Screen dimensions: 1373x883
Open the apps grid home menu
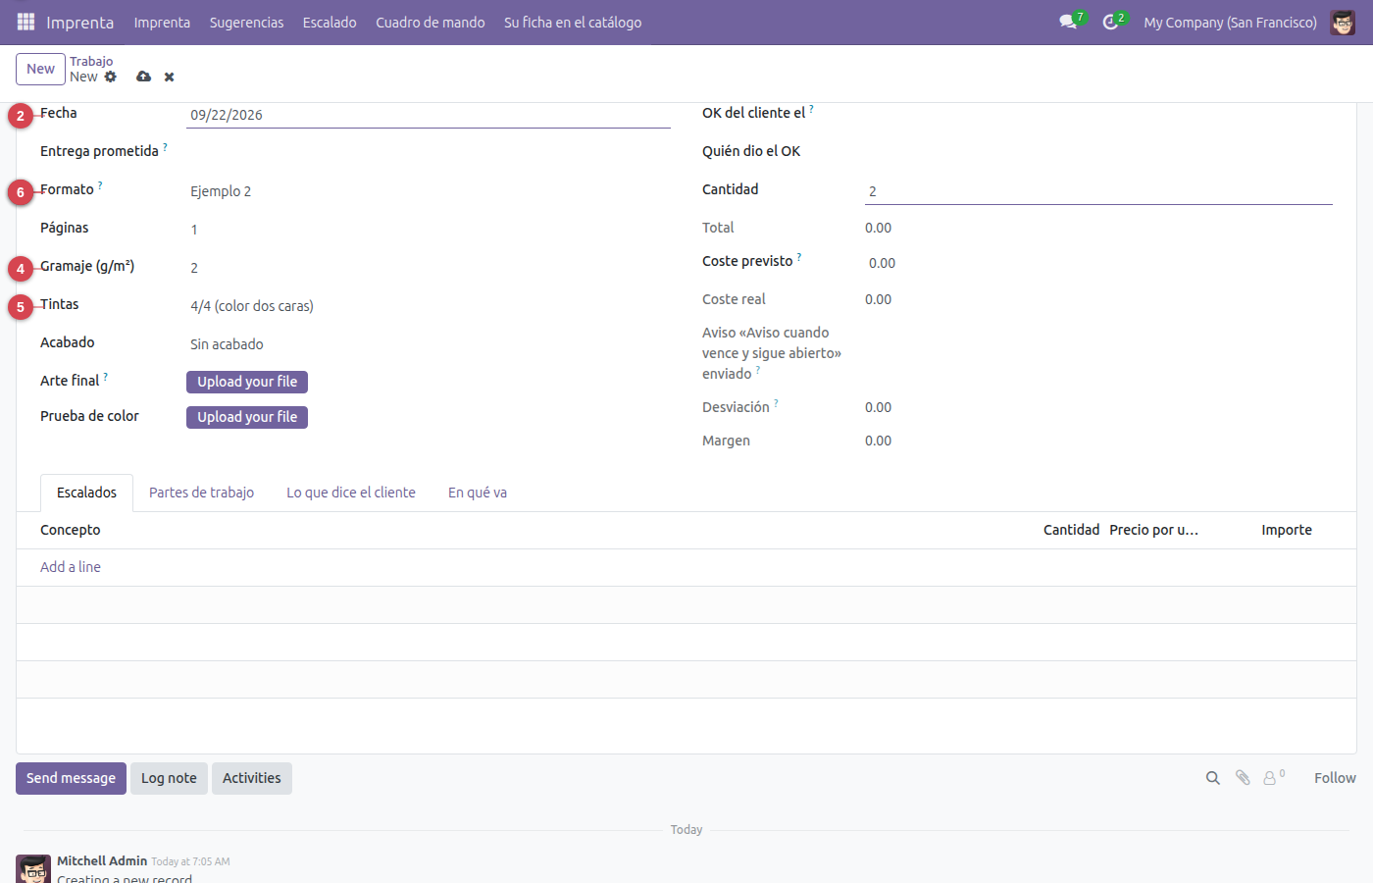pos(25,22)
